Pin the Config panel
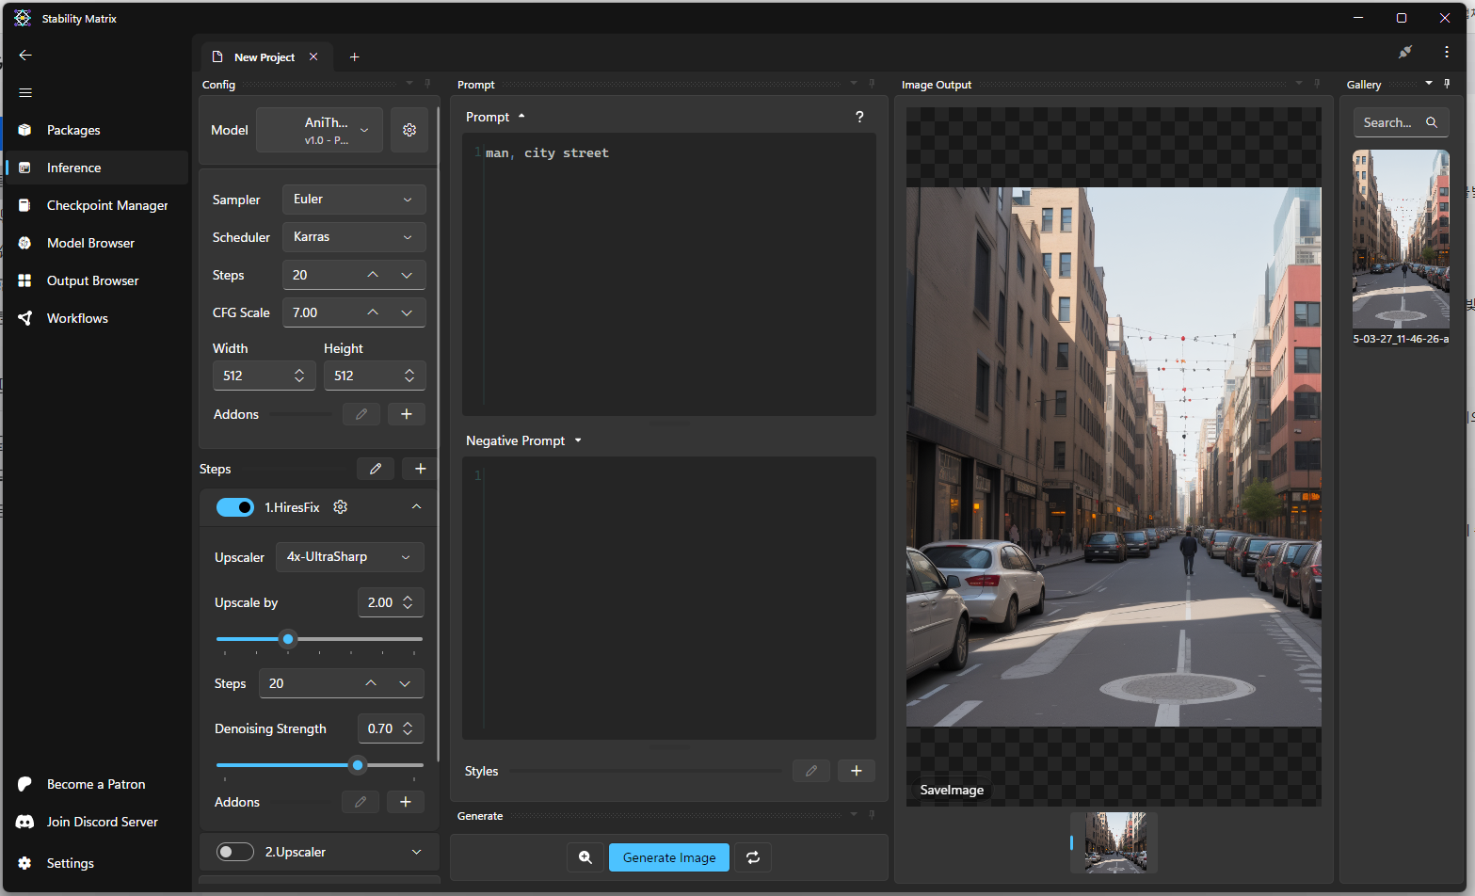Screen dimensions: 1475x896 [x=427, y=84]
